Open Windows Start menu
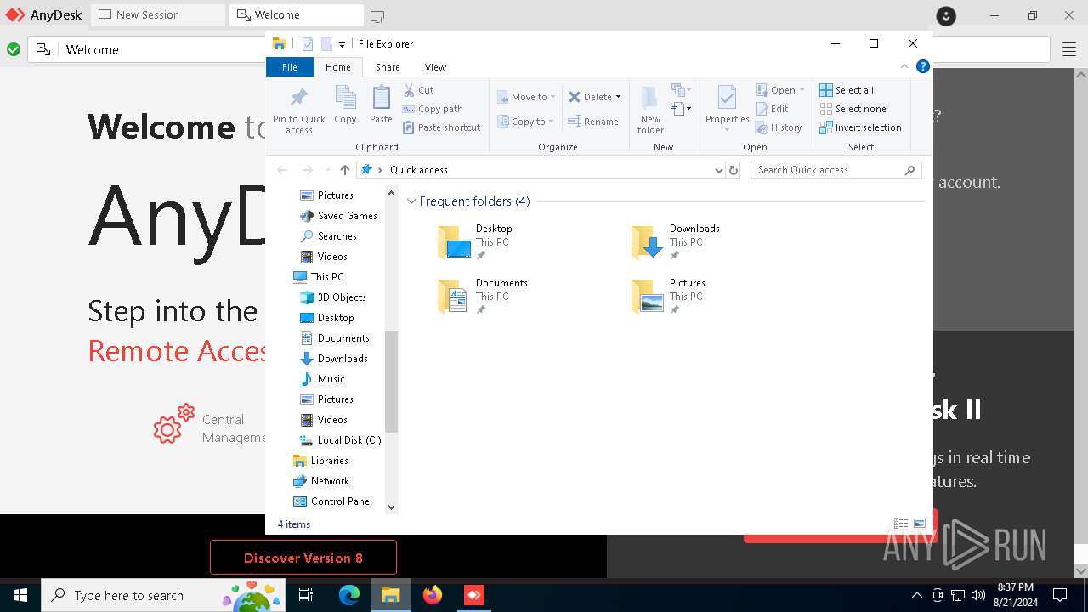 click(x=20, y=595)
